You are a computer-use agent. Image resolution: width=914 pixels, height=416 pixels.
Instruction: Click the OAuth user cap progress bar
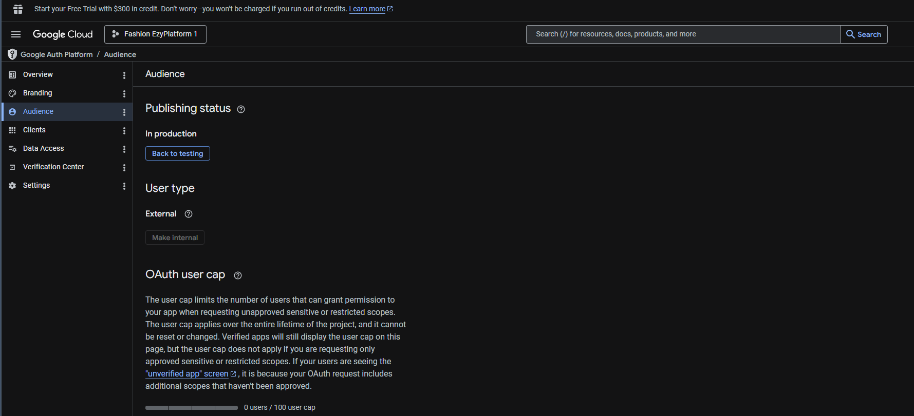click(x=192, y=408)
